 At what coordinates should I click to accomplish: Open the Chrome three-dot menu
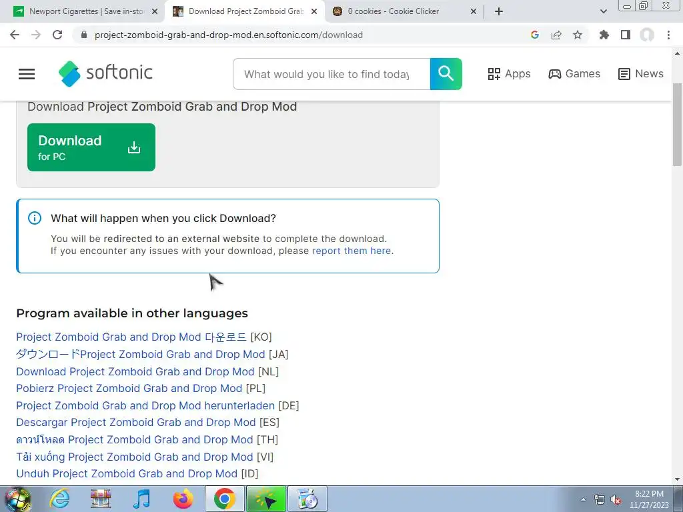tap(668, 35)
